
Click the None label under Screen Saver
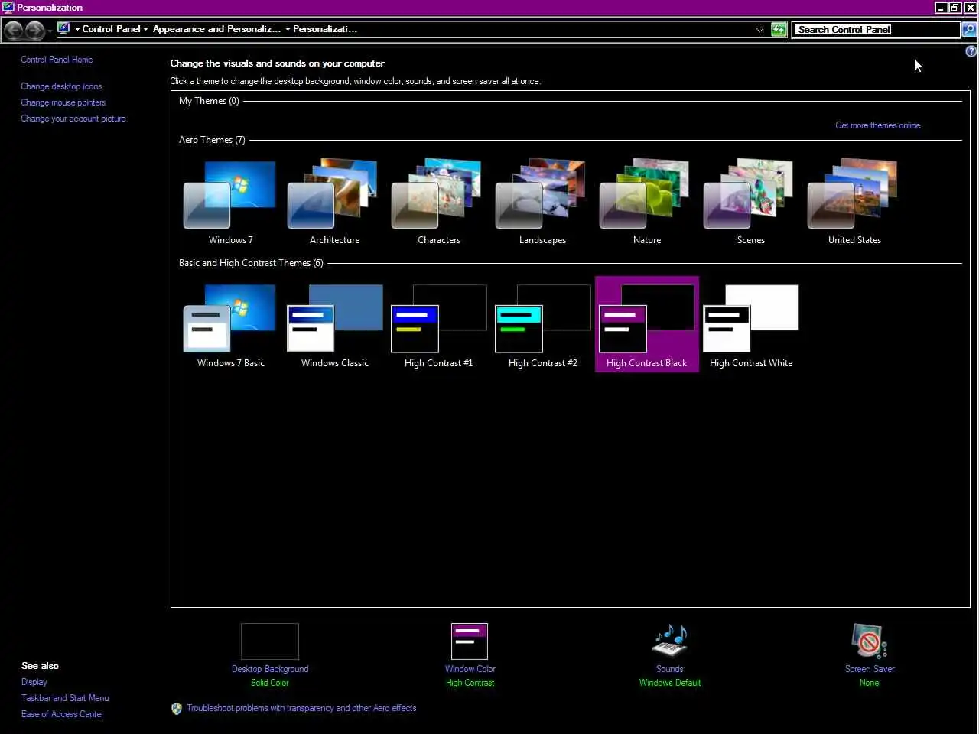point(870,683)
